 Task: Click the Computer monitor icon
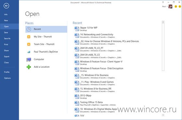pyautogui.click(x=29, y=60)
